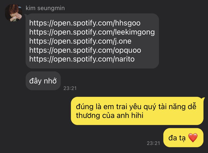The height and width of the screenshot is (153, 208).
Task: Select the "đây nhớ" message bubble
Action: [x=43, y=81]
